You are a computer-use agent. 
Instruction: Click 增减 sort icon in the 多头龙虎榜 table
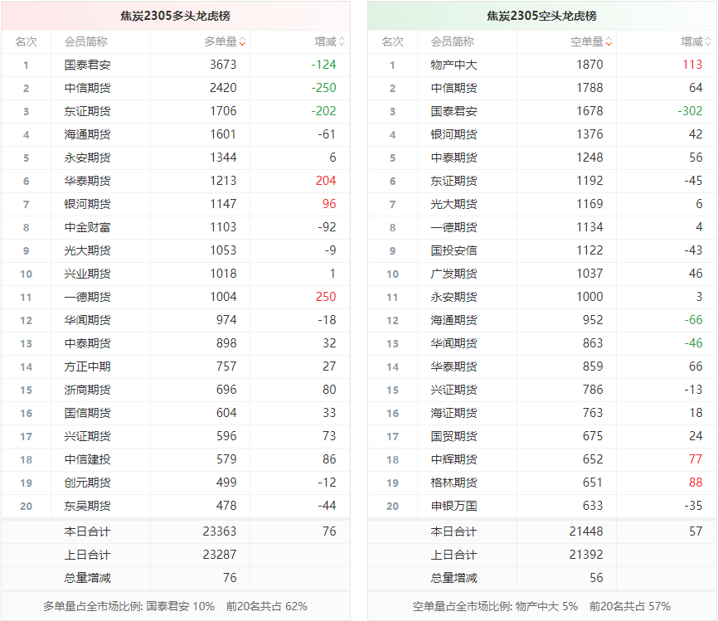pyautogui.click(x=342, y=42)
